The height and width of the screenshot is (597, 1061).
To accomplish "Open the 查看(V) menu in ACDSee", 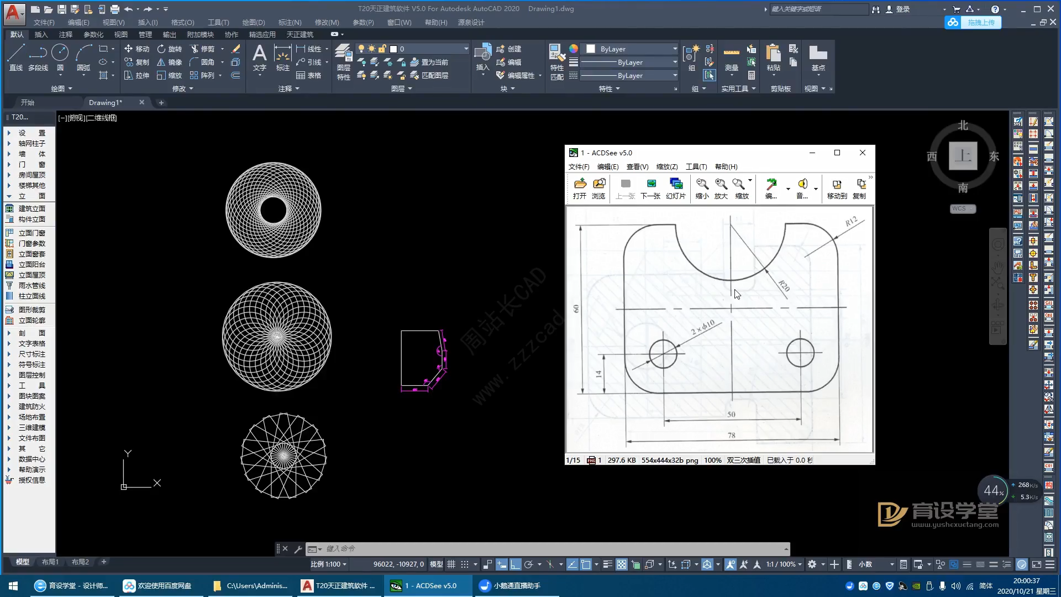I will (x=637, y=166).
